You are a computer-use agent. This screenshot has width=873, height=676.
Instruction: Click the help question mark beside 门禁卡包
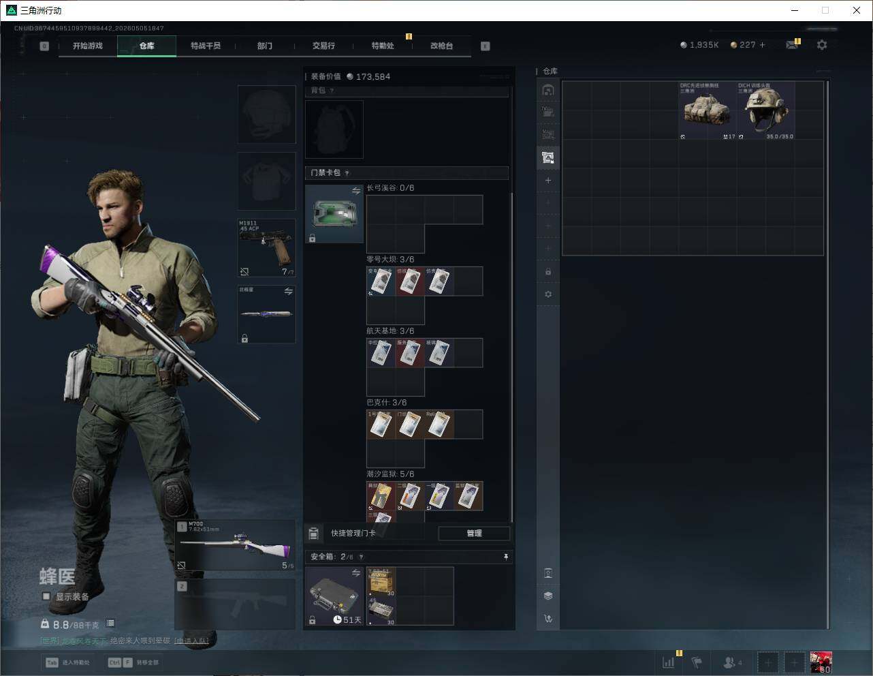(347, 173)
